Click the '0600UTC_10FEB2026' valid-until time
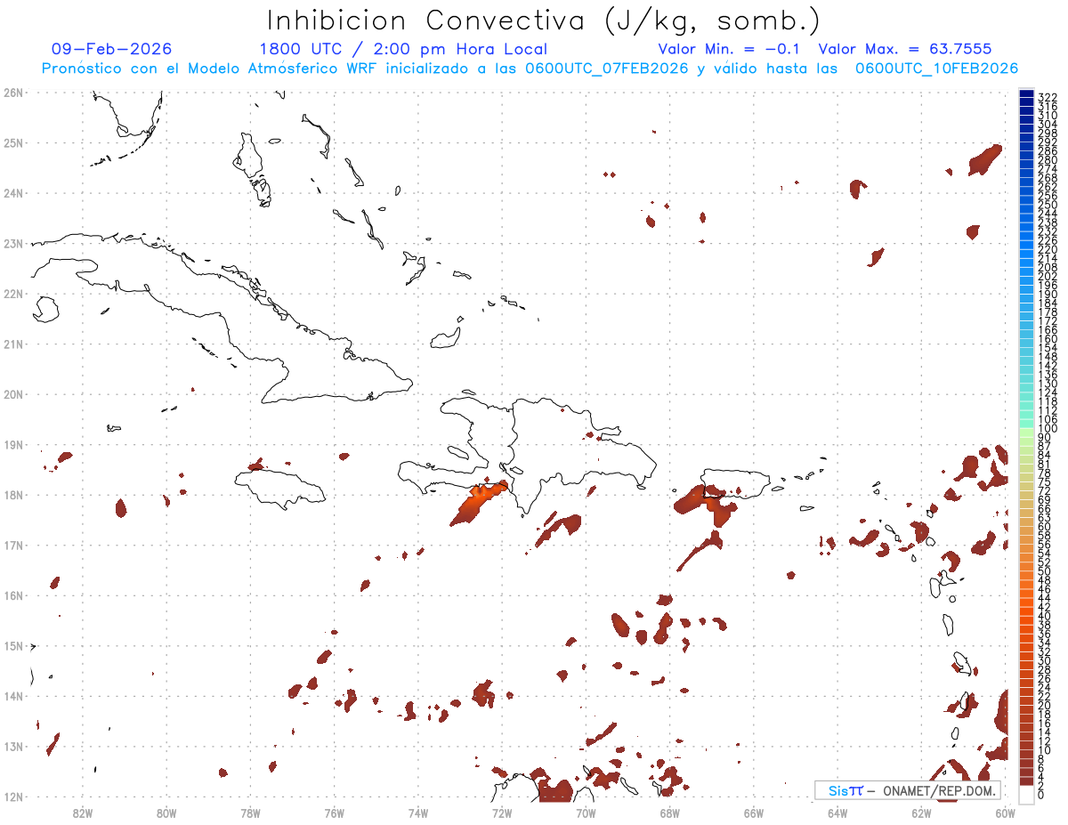Viewport: 1068px width, 825px height. coord(937,69)
